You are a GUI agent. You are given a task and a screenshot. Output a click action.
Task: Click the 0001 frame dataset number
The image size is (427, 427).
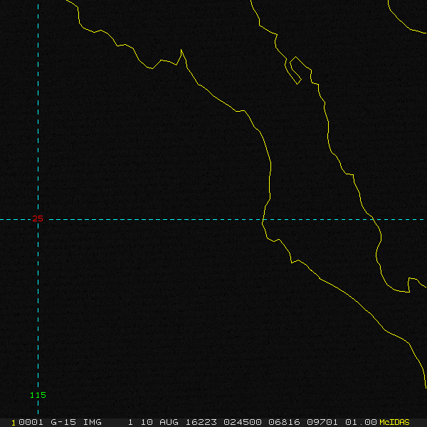[31, 422]
